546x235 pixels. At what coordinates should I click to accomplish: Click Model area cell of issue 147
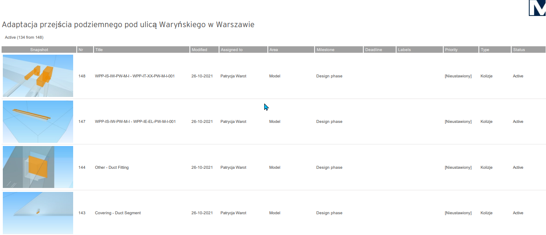pos(275,122)
